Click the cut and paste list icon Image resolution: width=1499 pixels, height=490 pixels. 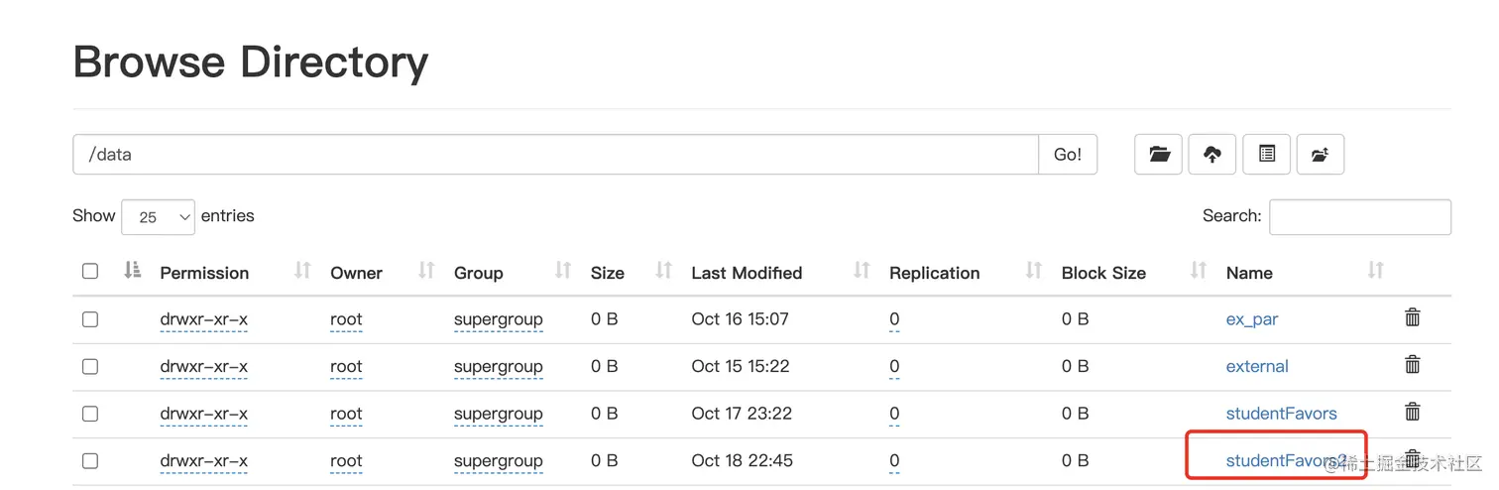[1266, 154]
